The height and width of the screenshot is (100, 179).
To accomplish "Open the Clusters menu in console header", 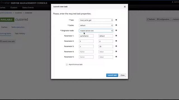I will (14, 7).
